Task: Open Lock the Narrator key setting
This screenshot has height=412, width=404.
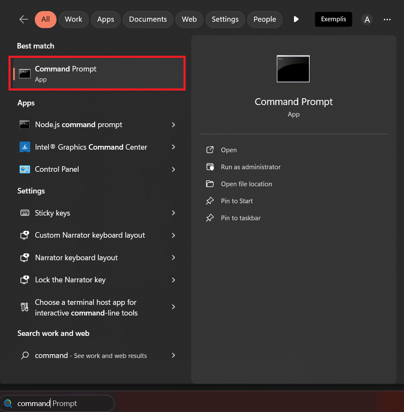Action: point(97,280)
